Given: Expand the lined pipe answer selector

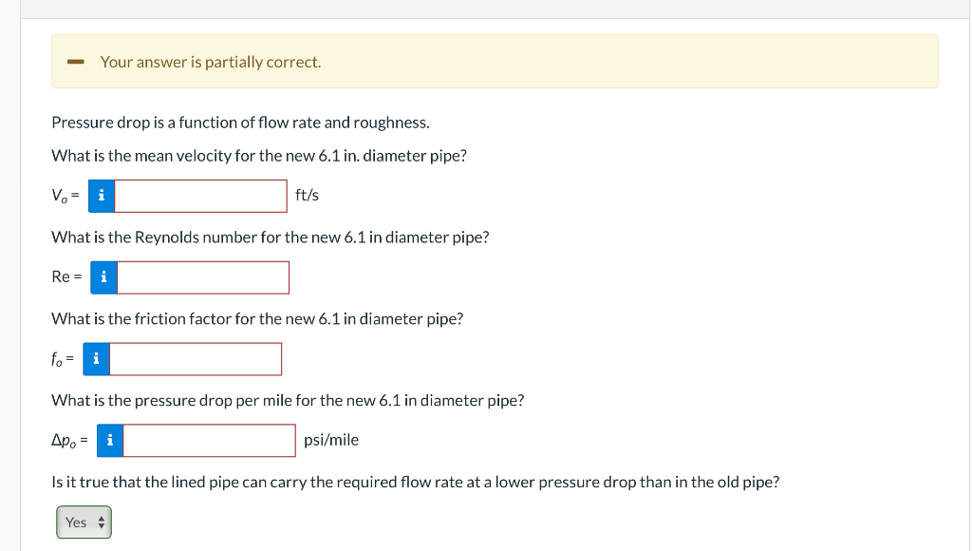Looking at the screenshot, I should 84,522.
